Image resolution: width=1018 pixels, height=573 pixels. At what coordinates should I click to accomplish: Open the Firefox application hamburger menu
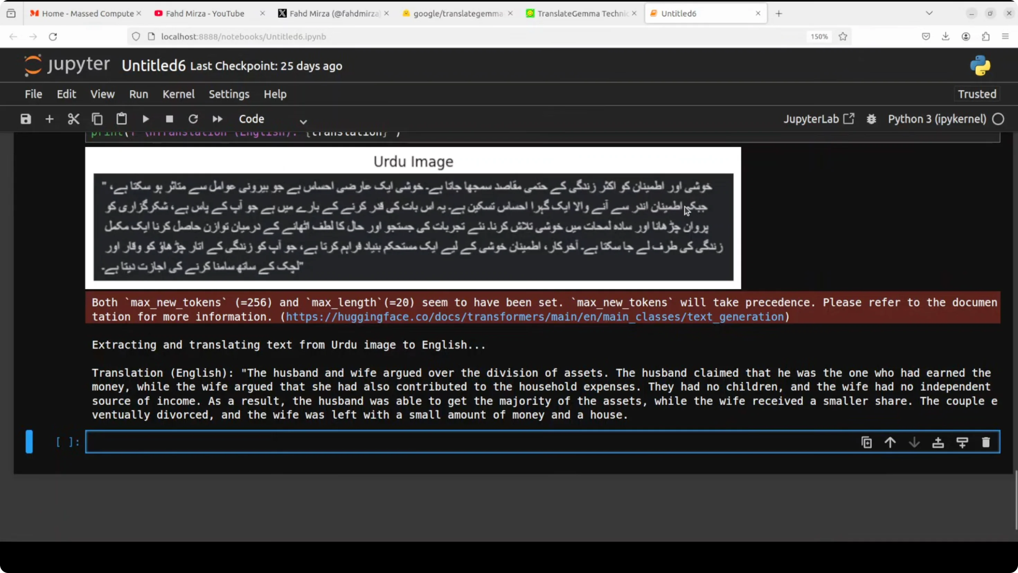coord(1005,36)
